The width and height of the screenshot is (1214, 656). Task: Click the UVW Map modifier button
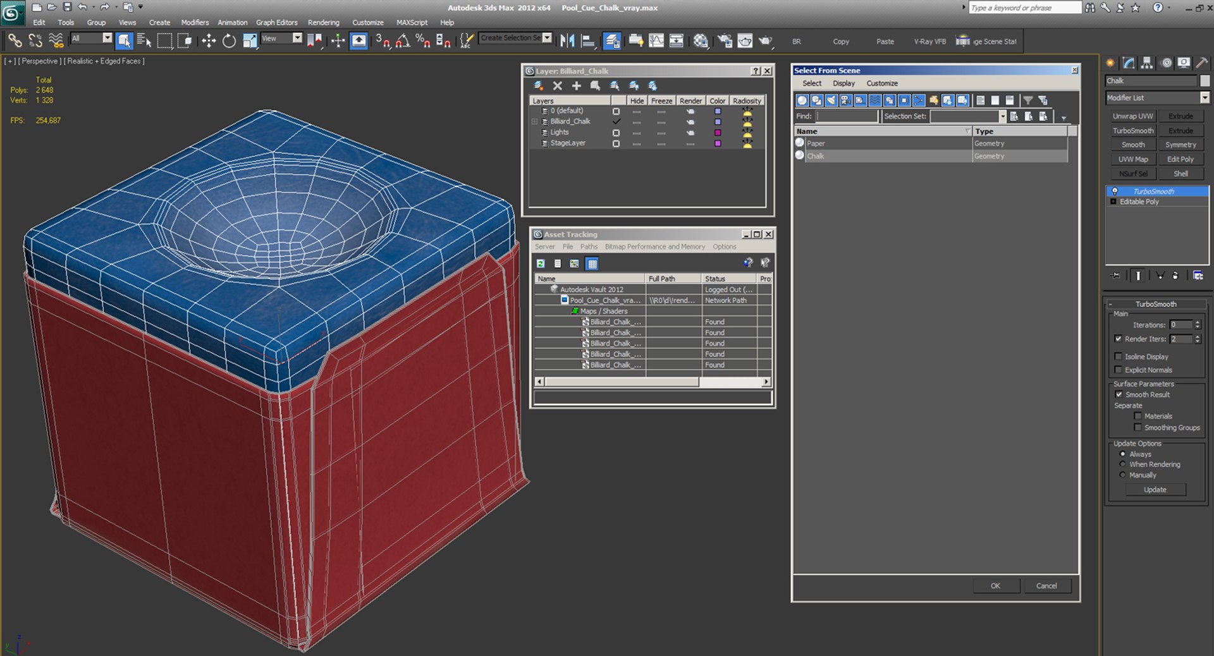(x=1132, y=159)
